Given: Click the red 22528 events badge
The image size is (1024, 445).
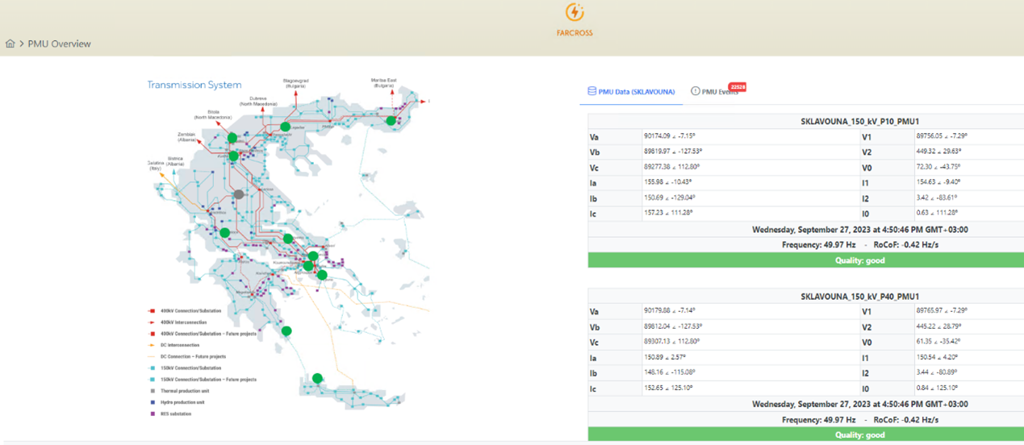Looking at the screenshot, I should (x=737, y=86).
